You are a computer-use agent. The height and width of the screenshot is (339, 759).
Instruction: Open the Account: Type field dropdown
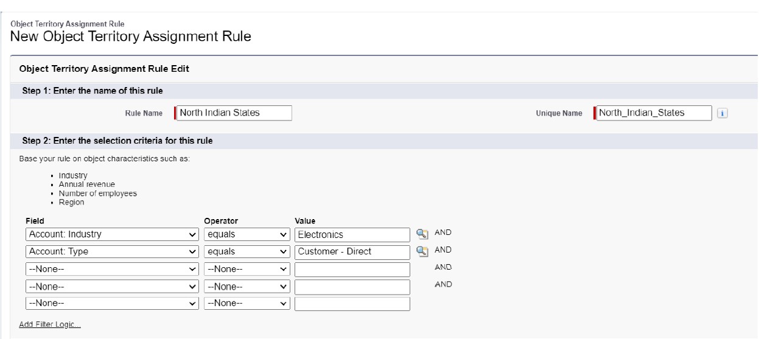point(112,251)
